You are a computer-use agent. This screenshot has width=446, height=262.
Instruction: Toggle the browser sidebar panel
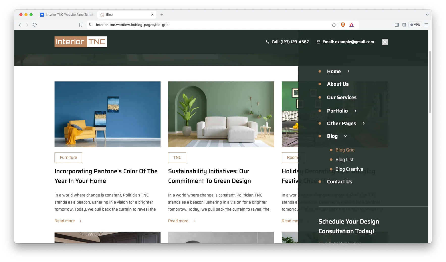tap(397, 25)
